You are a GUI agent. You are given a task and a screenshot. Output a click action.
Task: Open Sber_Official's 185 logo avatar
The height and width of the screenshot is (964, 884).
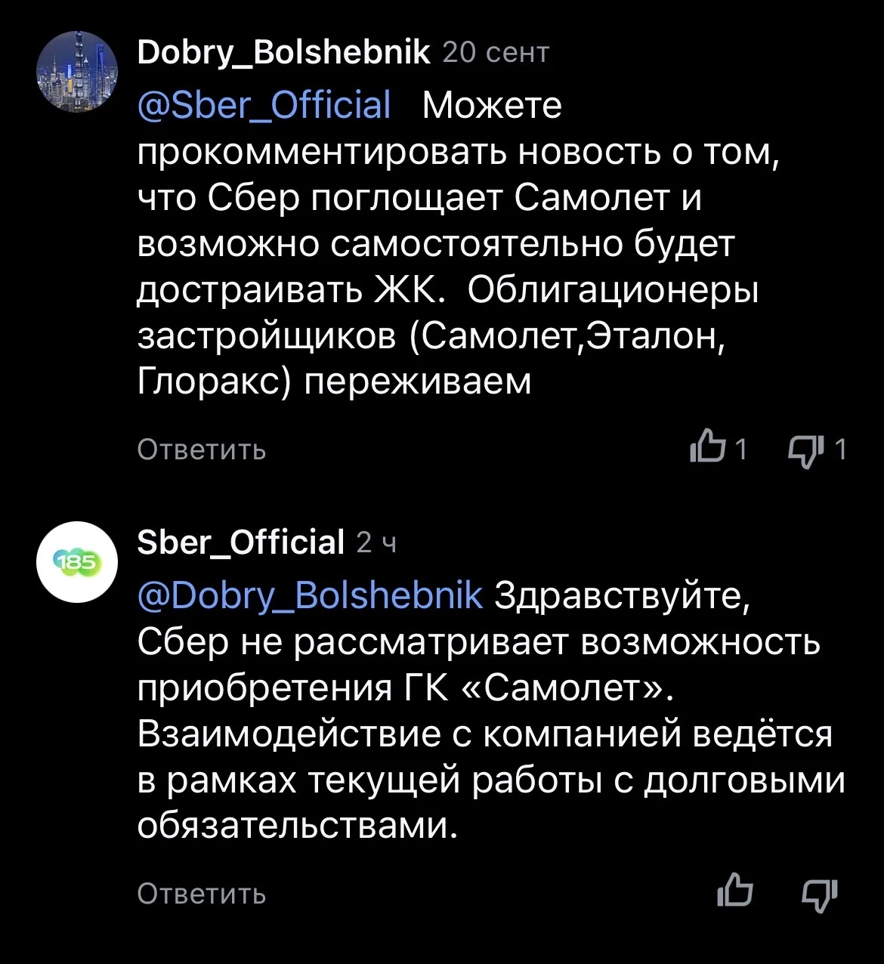pos(76,561)
